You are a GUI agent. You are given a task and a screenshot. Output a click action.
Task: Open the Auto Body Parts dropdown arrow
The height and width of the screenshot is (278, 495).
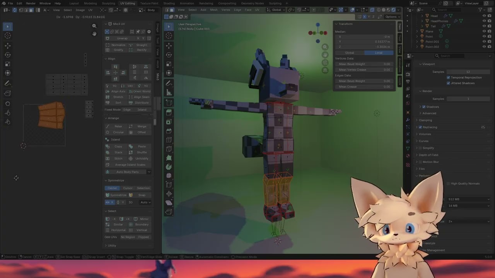149,172
